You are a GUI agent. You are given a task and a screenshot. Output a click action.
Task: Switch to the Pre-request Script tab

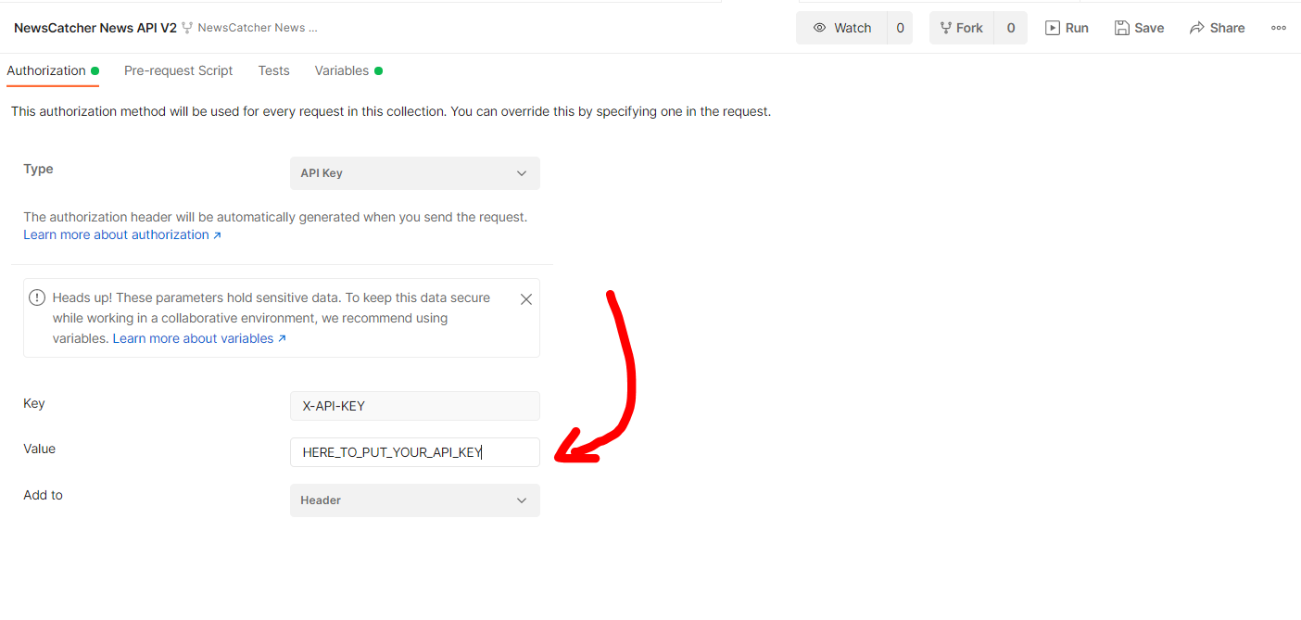pos(179,70)
